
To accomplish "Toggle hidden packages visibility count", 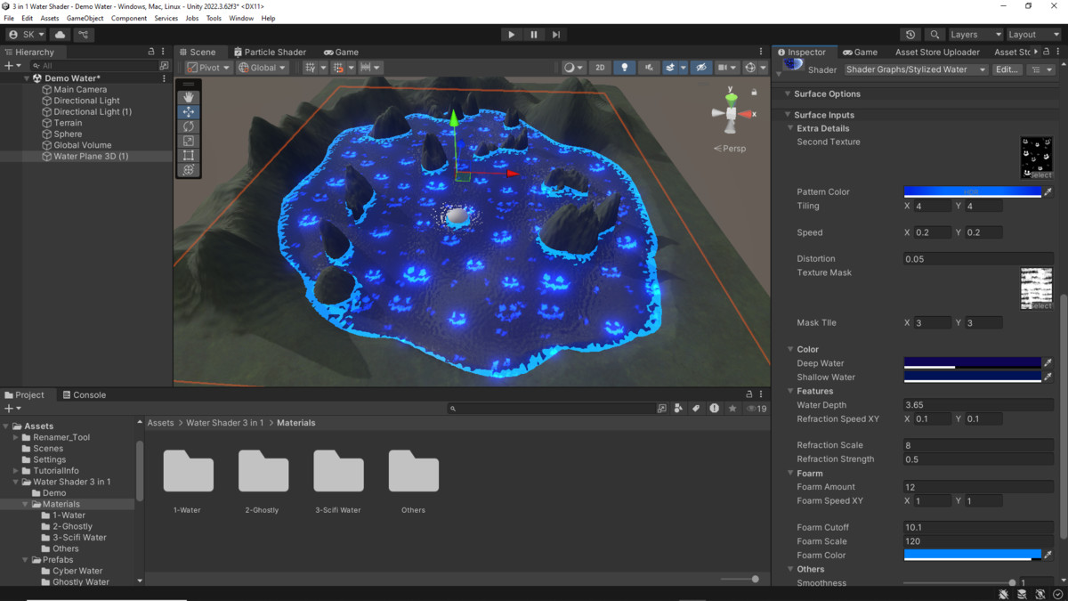I will pyautogui.click(x=757, y=409).
